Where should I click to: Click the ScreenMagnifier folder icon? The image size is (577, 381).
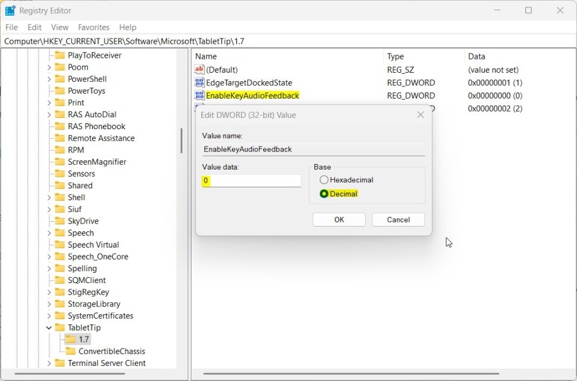tap(59, 162)
